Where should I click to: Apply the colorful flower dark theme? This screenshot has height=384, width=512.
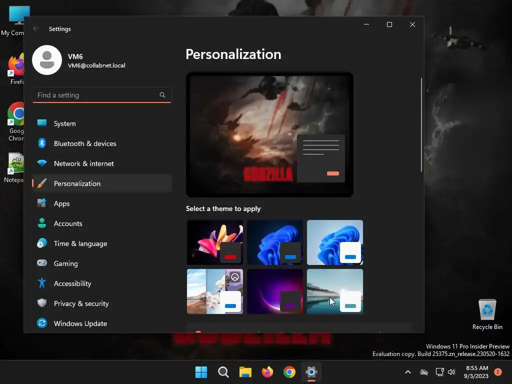215,242
